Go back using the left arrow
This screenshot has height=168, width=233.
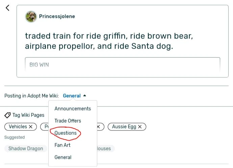(7, 8)
